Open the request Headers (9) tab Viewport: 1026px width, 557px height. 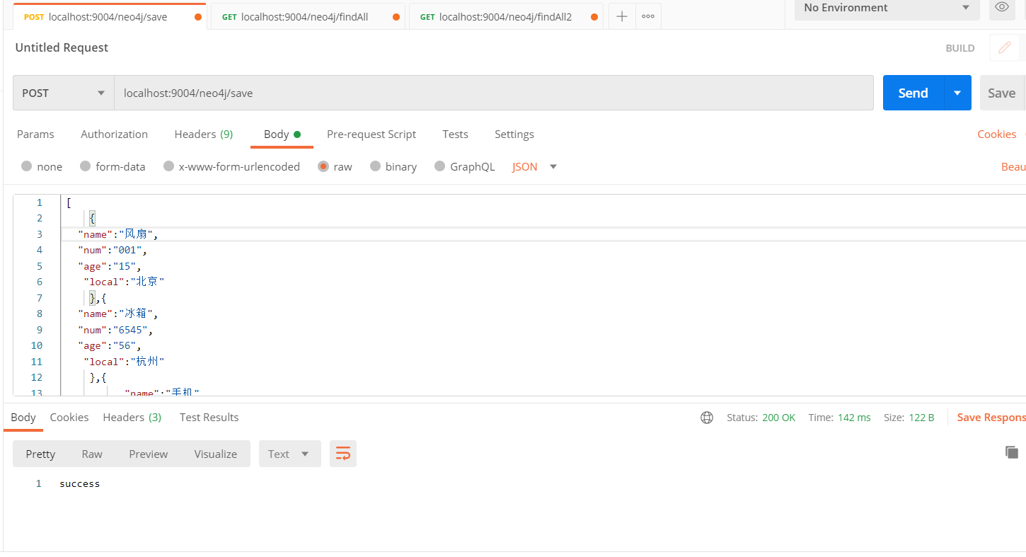[x=203, y=134]
